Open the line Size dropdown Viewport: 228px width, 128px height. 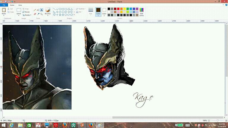pos(91,12)
